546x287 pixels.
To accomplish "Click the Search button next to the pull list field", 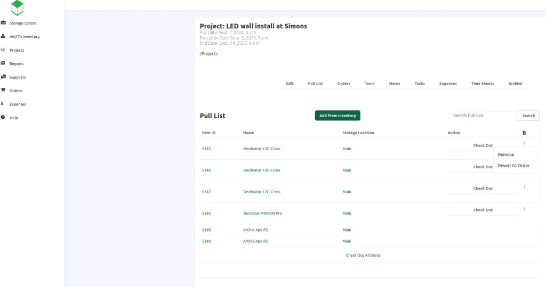I will click(x=528, y=116).
